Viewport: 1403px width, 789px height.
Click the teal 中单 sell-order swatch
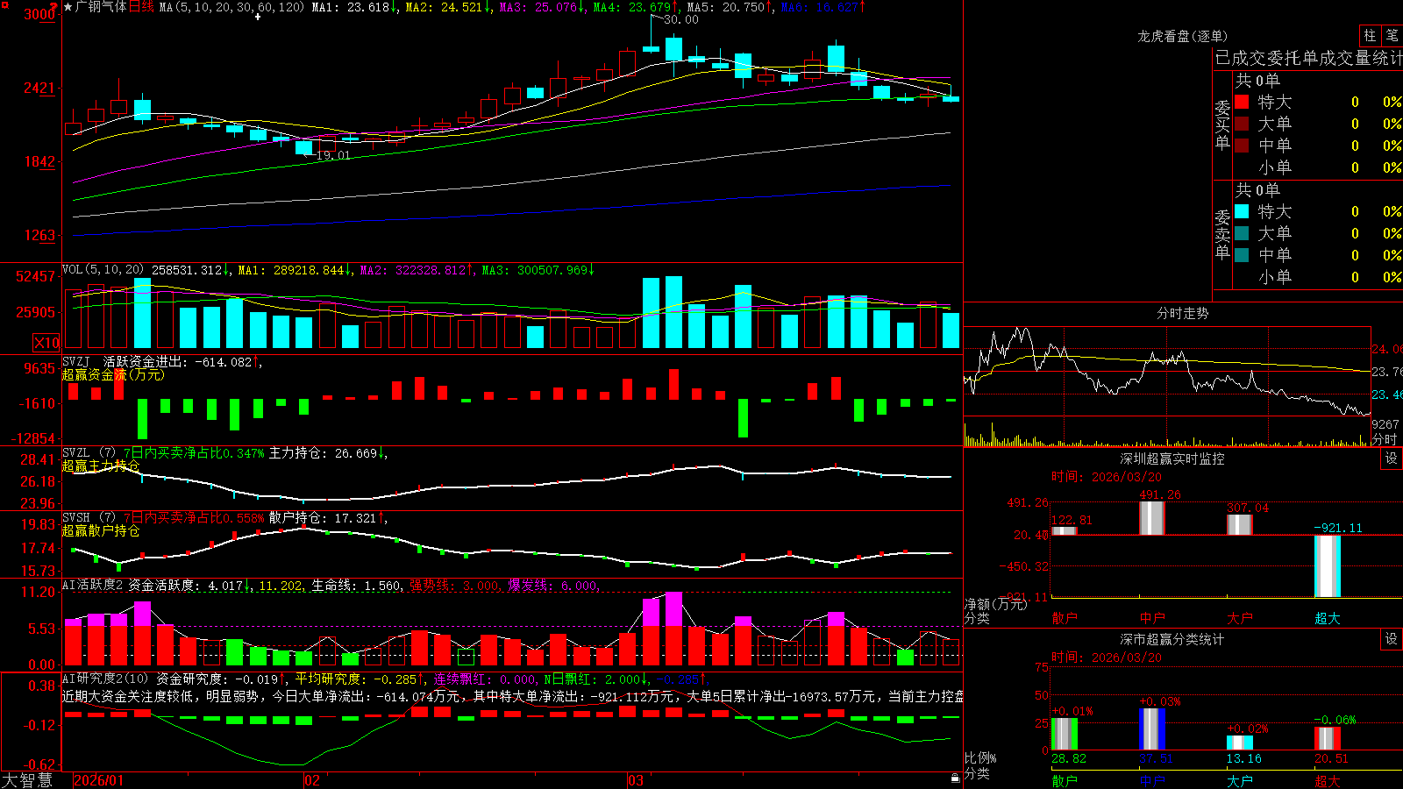(1242, 255)
